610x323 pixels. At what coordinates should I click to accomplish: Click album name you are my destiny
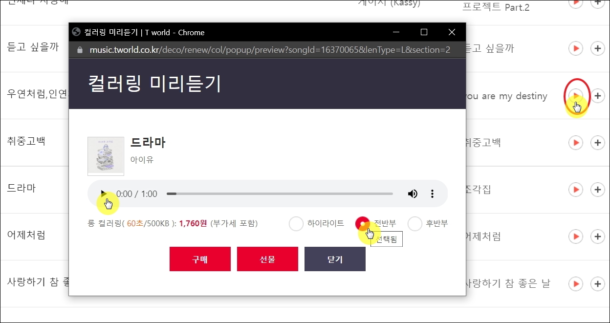pos(506,96)
